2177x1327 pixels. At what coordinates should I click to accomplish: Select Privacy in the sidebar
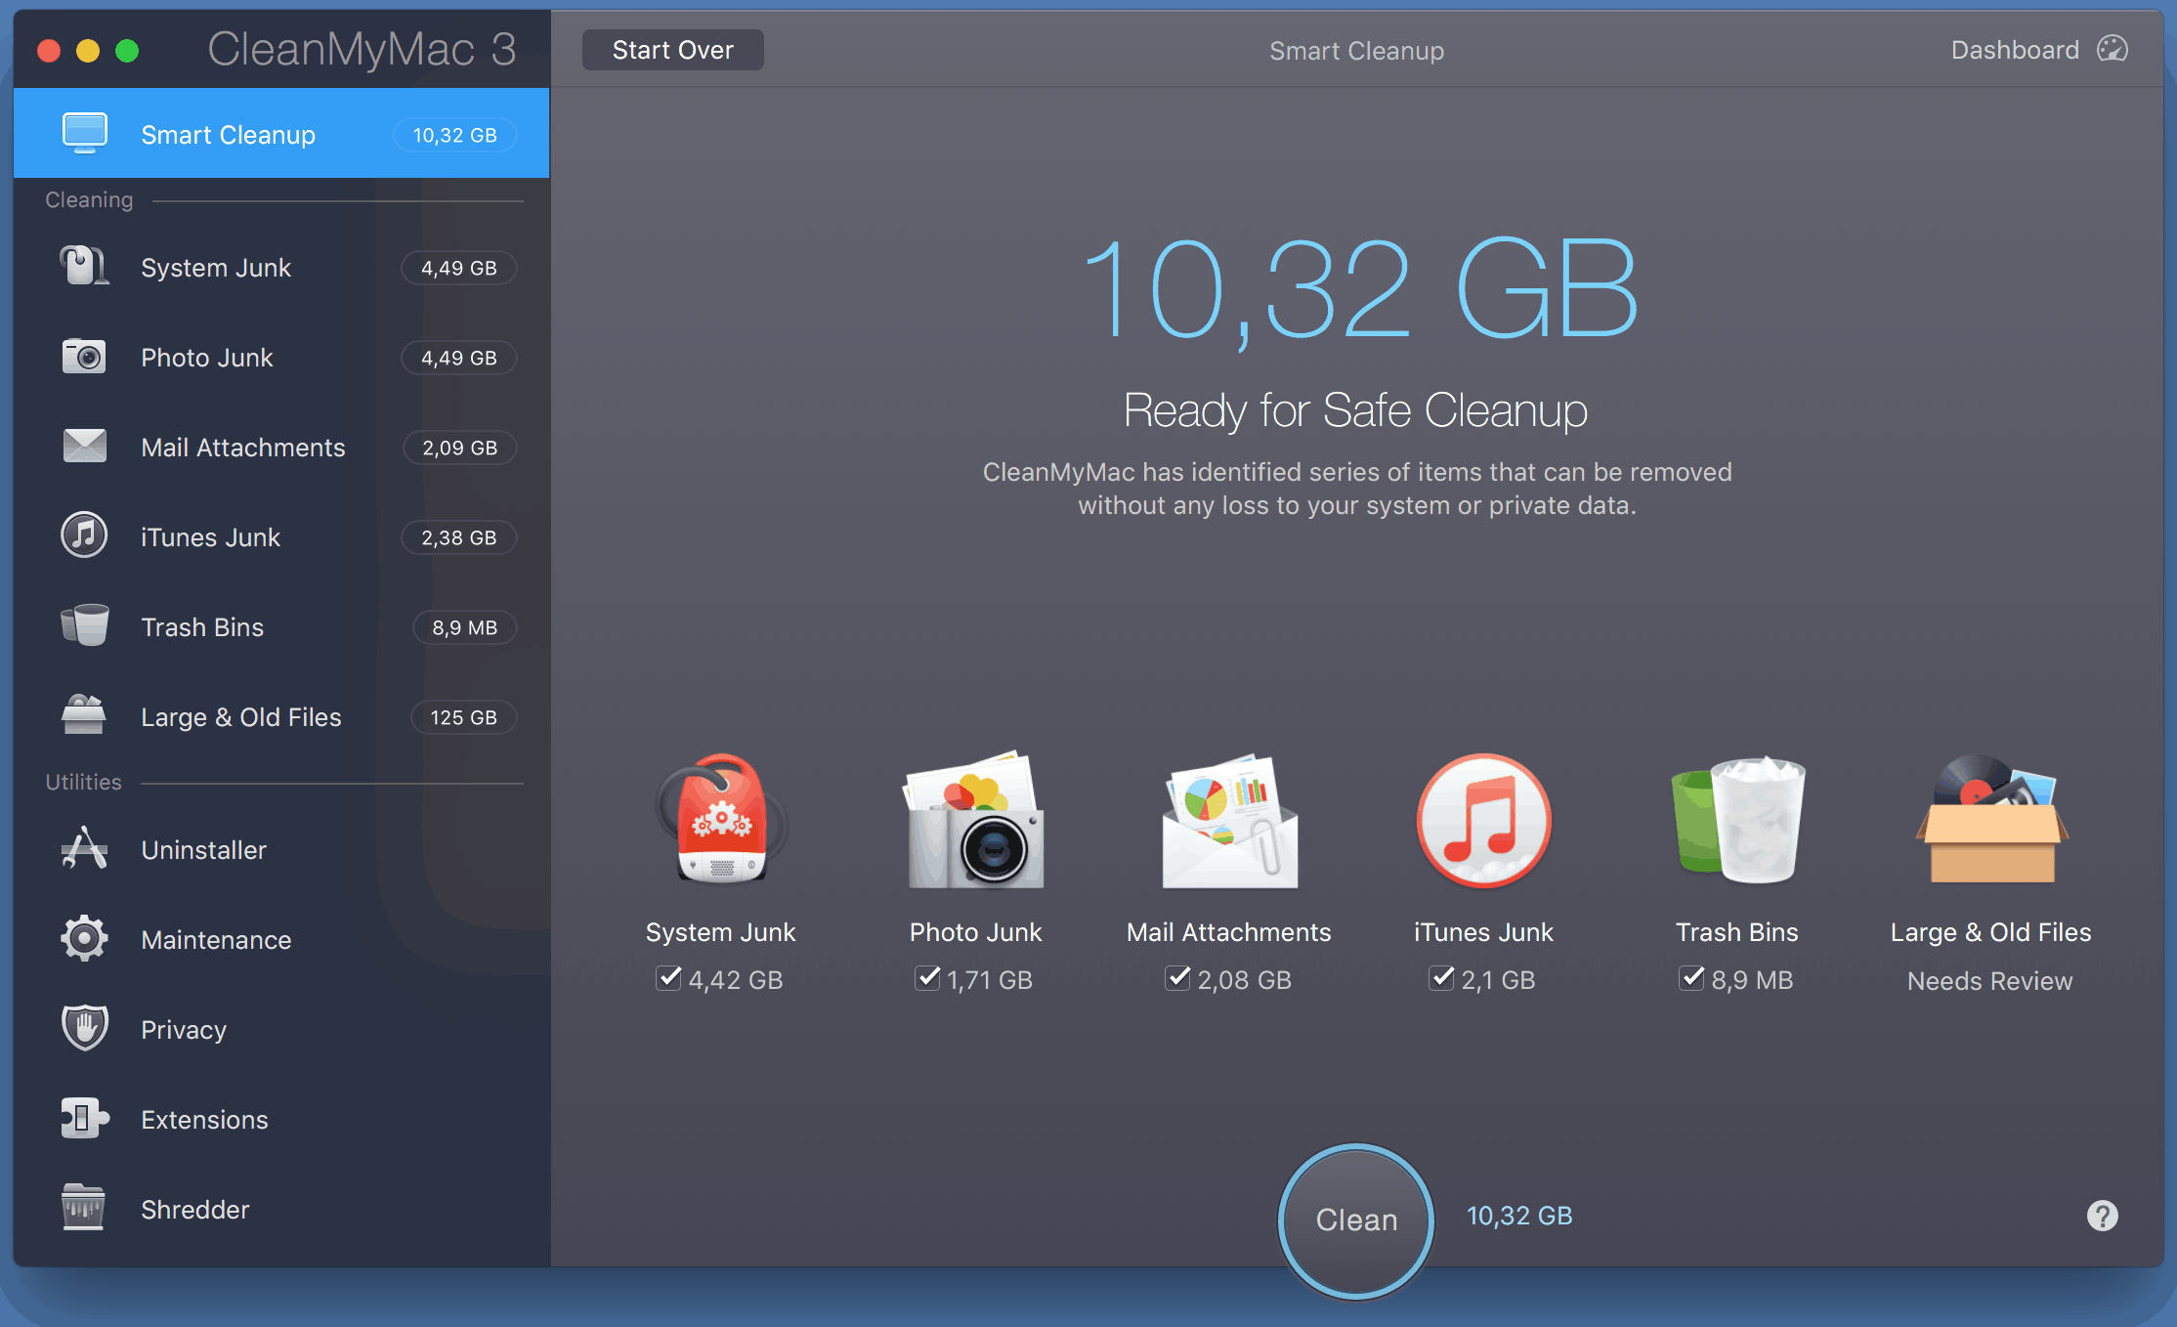coord(184,1030)
